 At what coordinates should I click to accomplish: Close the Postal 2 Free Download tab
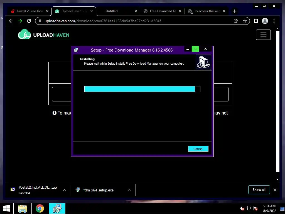(47, 11)
